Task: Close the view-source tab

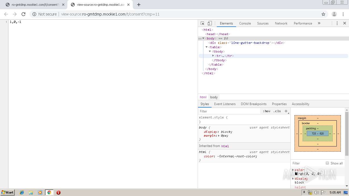Action: tap(128, 5)
